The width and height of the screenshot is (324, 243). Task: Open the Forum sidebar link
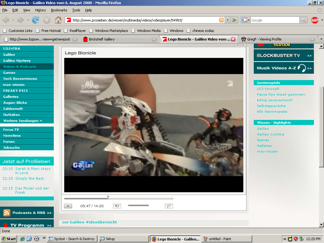(x=27, y=141)
